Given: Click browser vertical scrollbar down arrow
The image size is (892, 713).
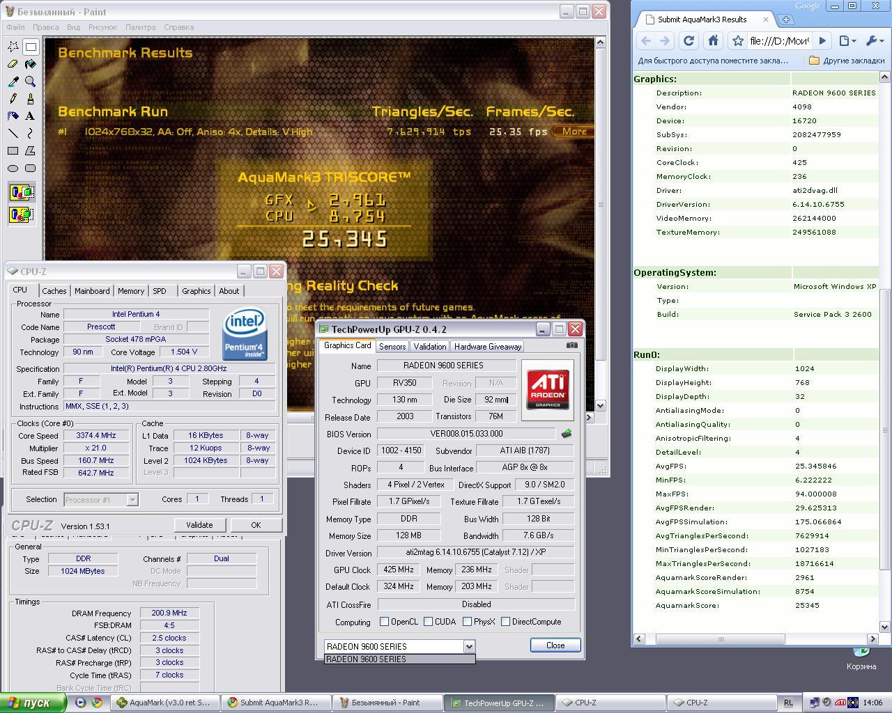Looking at the screenshot, I should coord(885,627).
